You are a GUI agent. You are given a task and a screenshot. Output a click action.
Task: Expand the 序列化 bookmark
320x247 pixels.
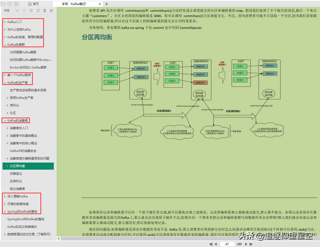(x=8, y=105)
